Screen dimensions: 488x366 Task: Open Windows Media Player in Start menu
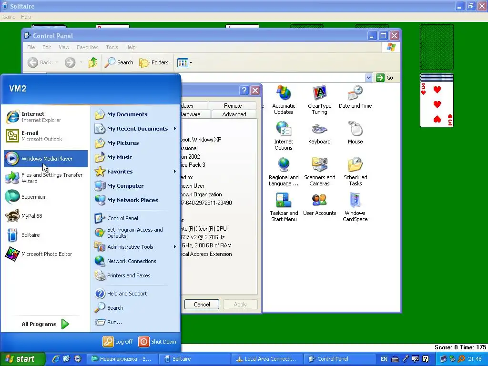(46, 159)
